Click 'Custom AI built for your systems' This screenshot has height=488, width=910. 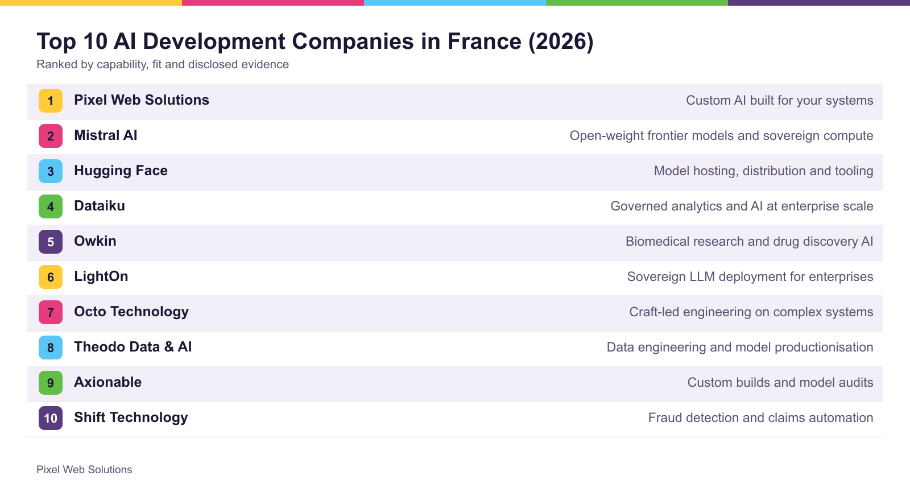(780, 101)
